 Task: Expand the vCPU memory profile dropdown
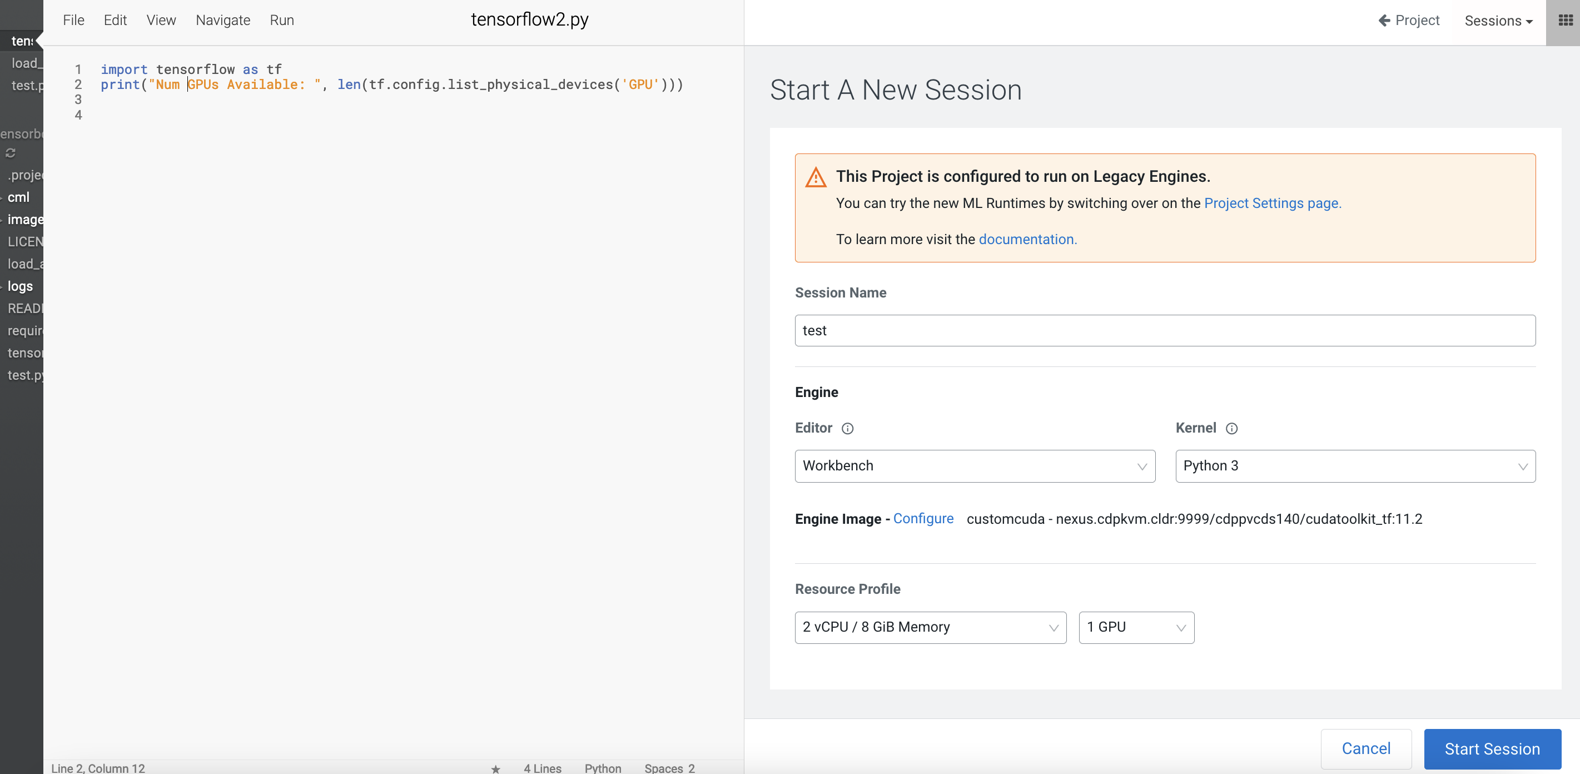point(930,627)
